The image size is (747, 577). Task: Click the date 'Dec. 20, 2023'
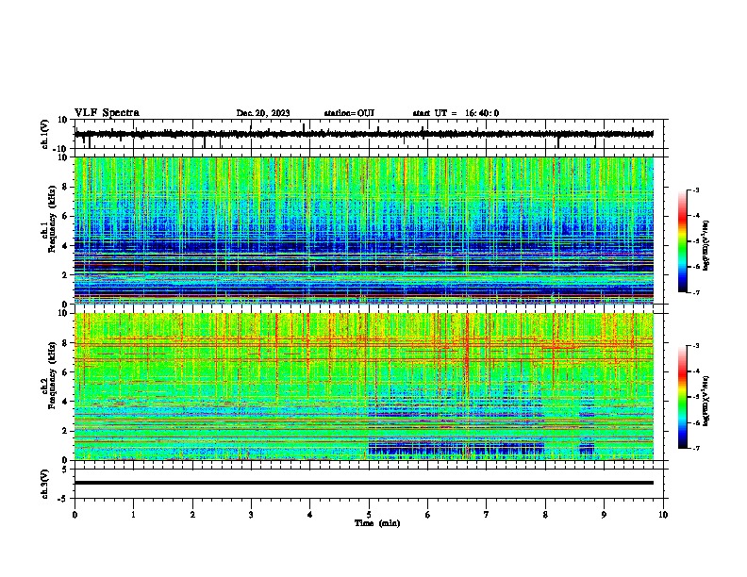pos(263,113)
